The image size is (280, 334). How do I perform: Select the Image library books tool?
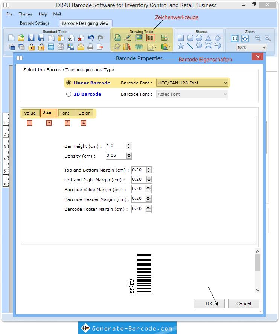(127, 47)
